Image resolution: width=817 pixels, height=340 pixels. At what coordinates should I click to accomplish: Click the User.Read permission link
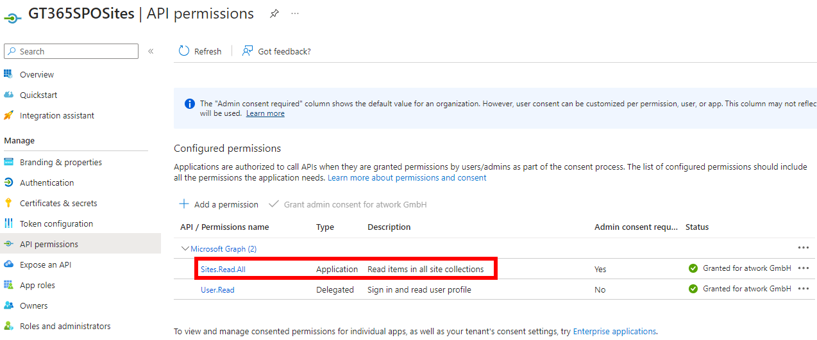[x=217, y=290]
